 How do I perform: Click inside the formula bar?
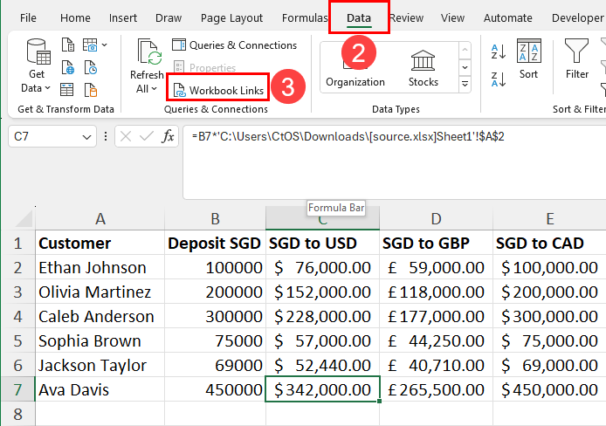click(x=394, y=162)
